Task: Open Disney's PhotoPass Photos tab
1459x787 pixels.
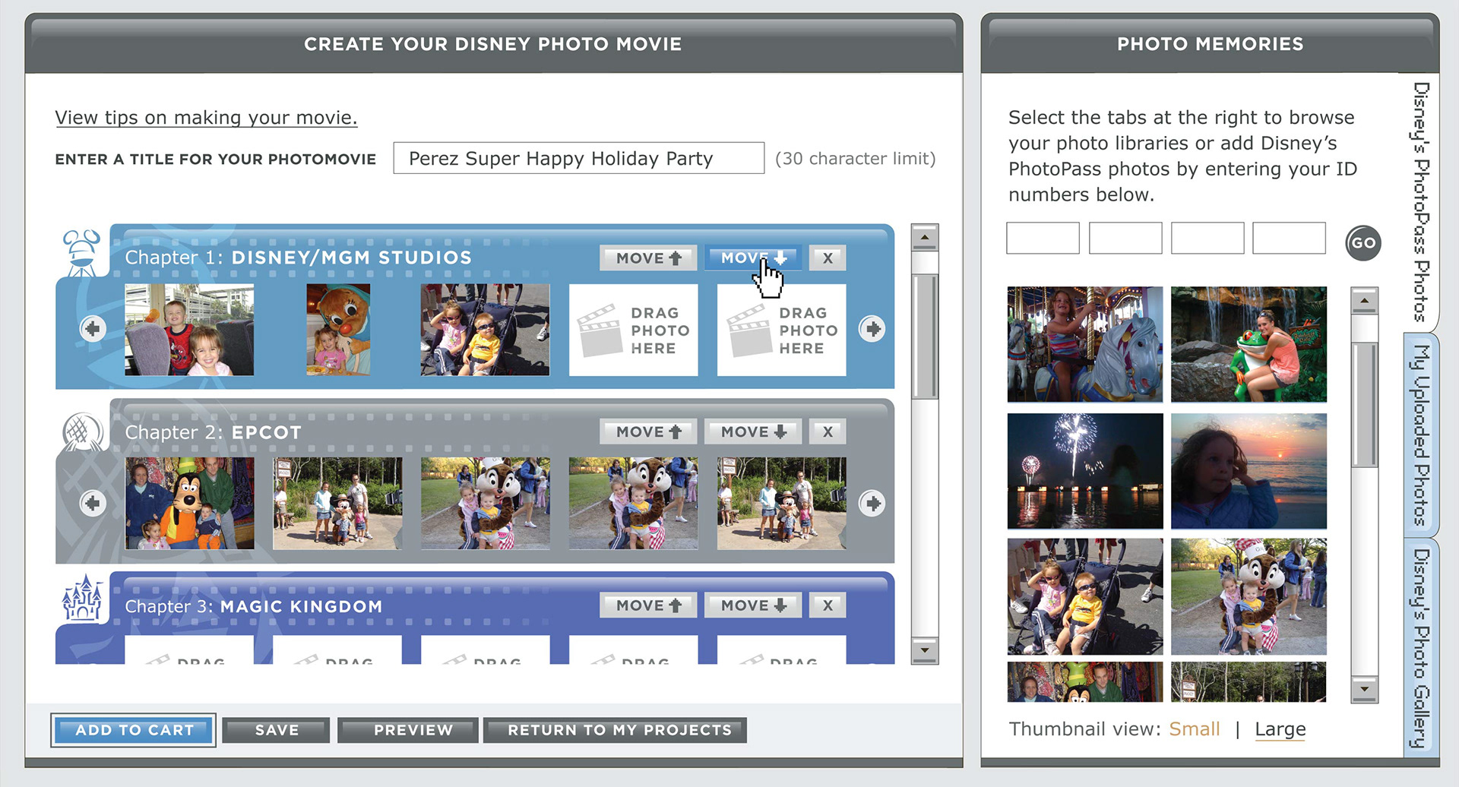Action: (x=1420, y=202)
